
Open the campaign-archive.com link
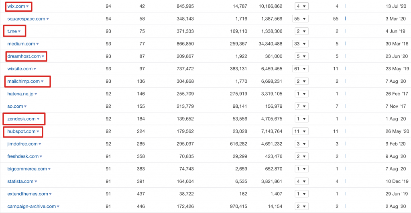tap(31, 206)
